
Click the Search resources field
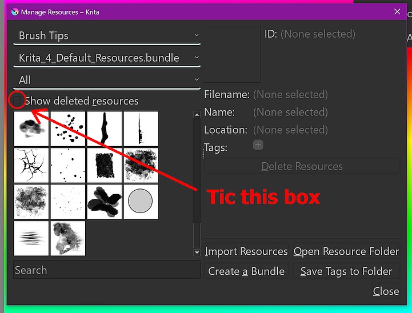pyautogui.click(x=107, y=270)
